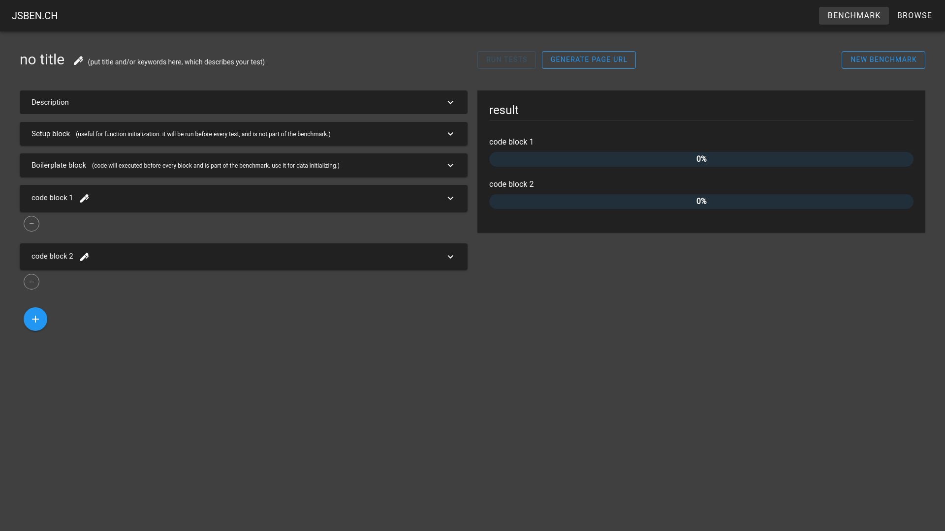Click the 'Boilerplate block' header label
This screenshot has height=531, width=945.
(x=59, y=165)
